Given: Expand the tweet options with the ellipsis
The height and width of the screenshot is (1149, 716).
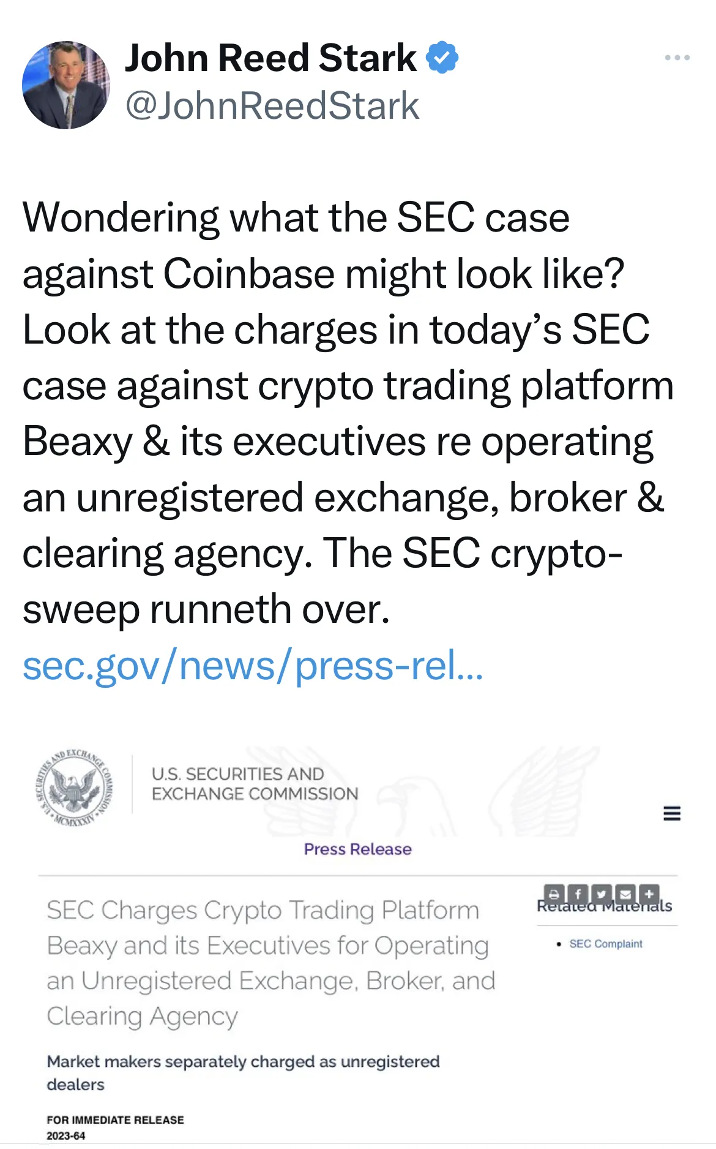Looking at the screenshot, I should pyautogui.click(x=677, y=58).
